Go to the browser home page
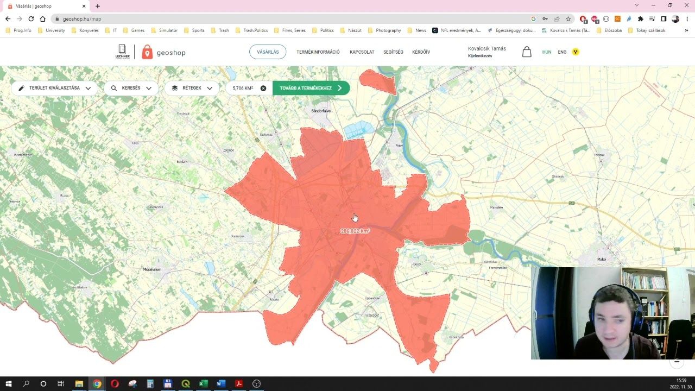The width and height of the screenshot is (695, 391). tap(42, 19)
